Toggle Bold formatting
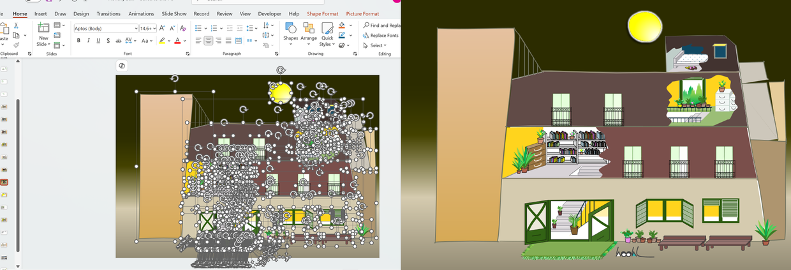This screenshot has width=791, height=270. (78, 41)
